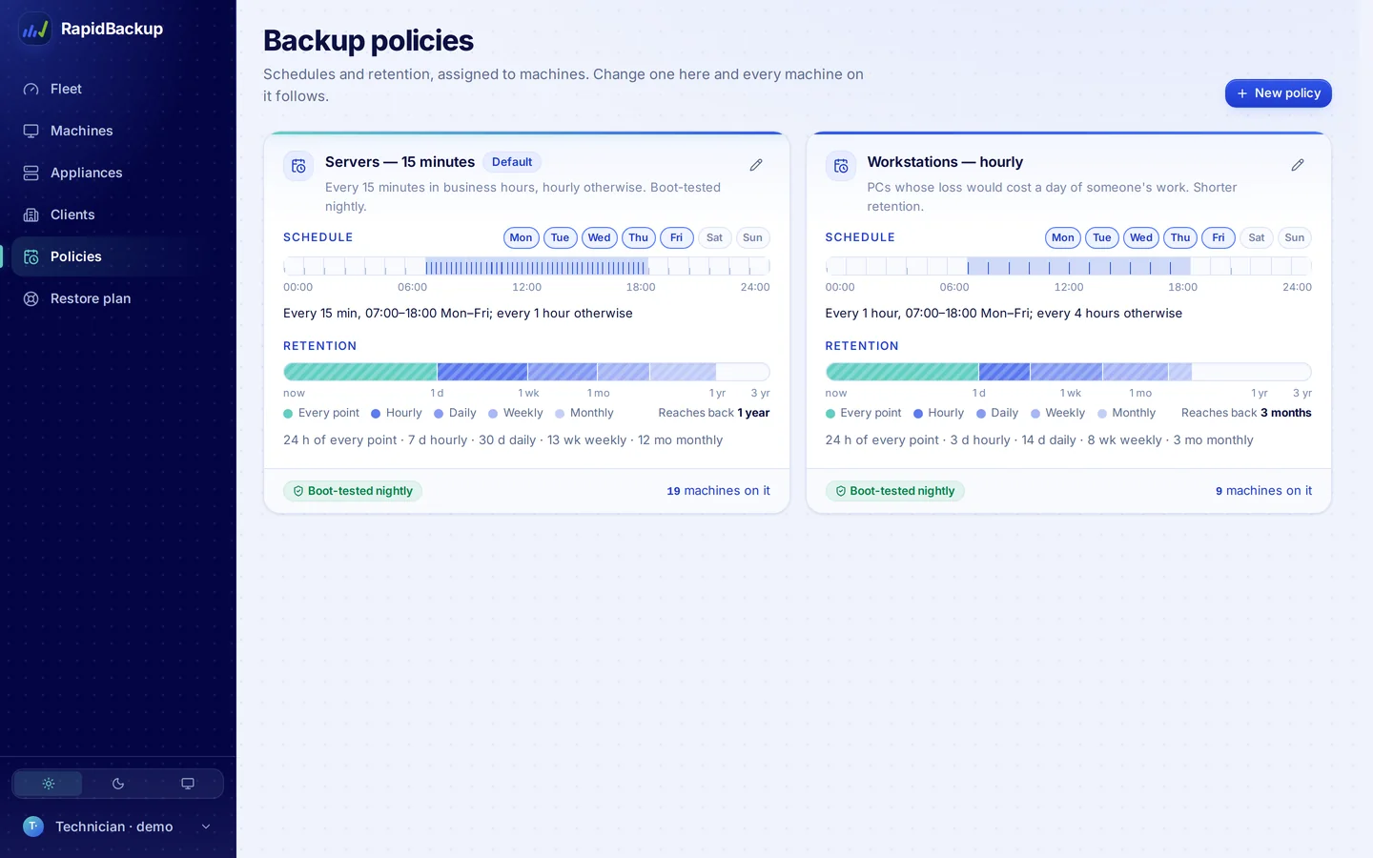Image resolution: width=1373 pixels, height=858 pixels.
Task: Switch to dark theme
Action: [118, 784]
